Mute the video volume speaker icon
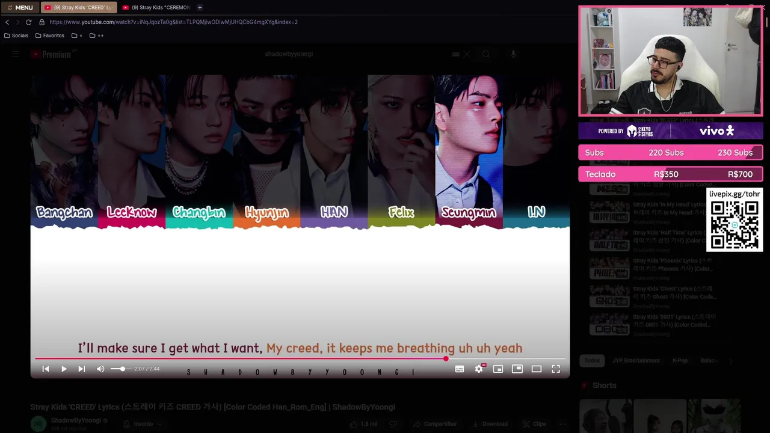 100,369
